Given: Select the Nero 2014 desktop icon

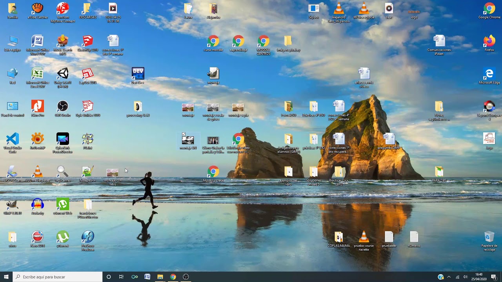Looking at the screenshot, I should click(x=38, y=239).
